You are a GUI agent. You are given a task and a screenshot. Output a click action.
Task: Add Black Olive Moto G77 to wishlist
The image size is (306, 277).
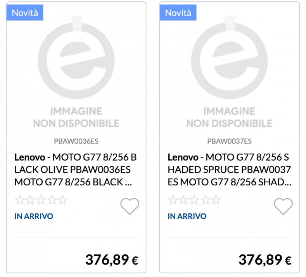(130, 206)
